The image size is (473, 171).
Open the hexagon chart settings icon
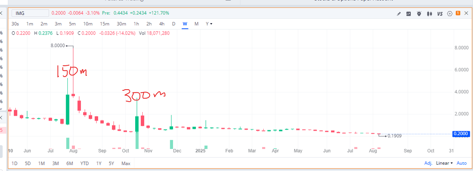click(x=450, y=14)
